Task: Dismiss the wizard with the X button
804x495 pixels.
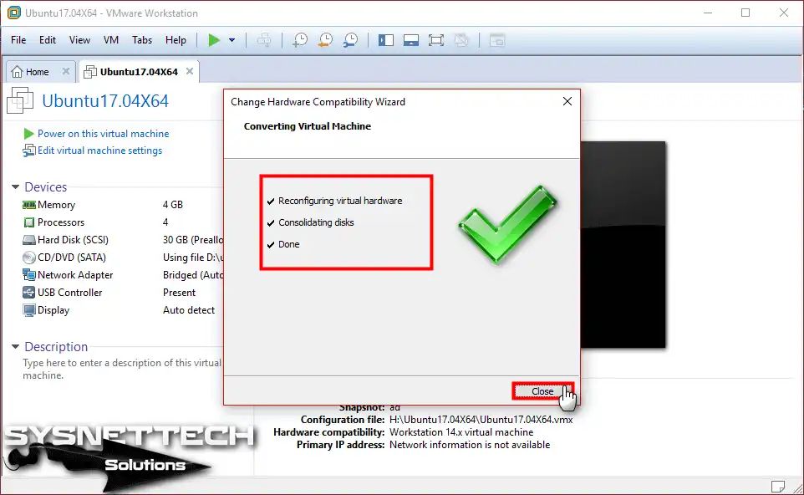Action: coord(567,101)
